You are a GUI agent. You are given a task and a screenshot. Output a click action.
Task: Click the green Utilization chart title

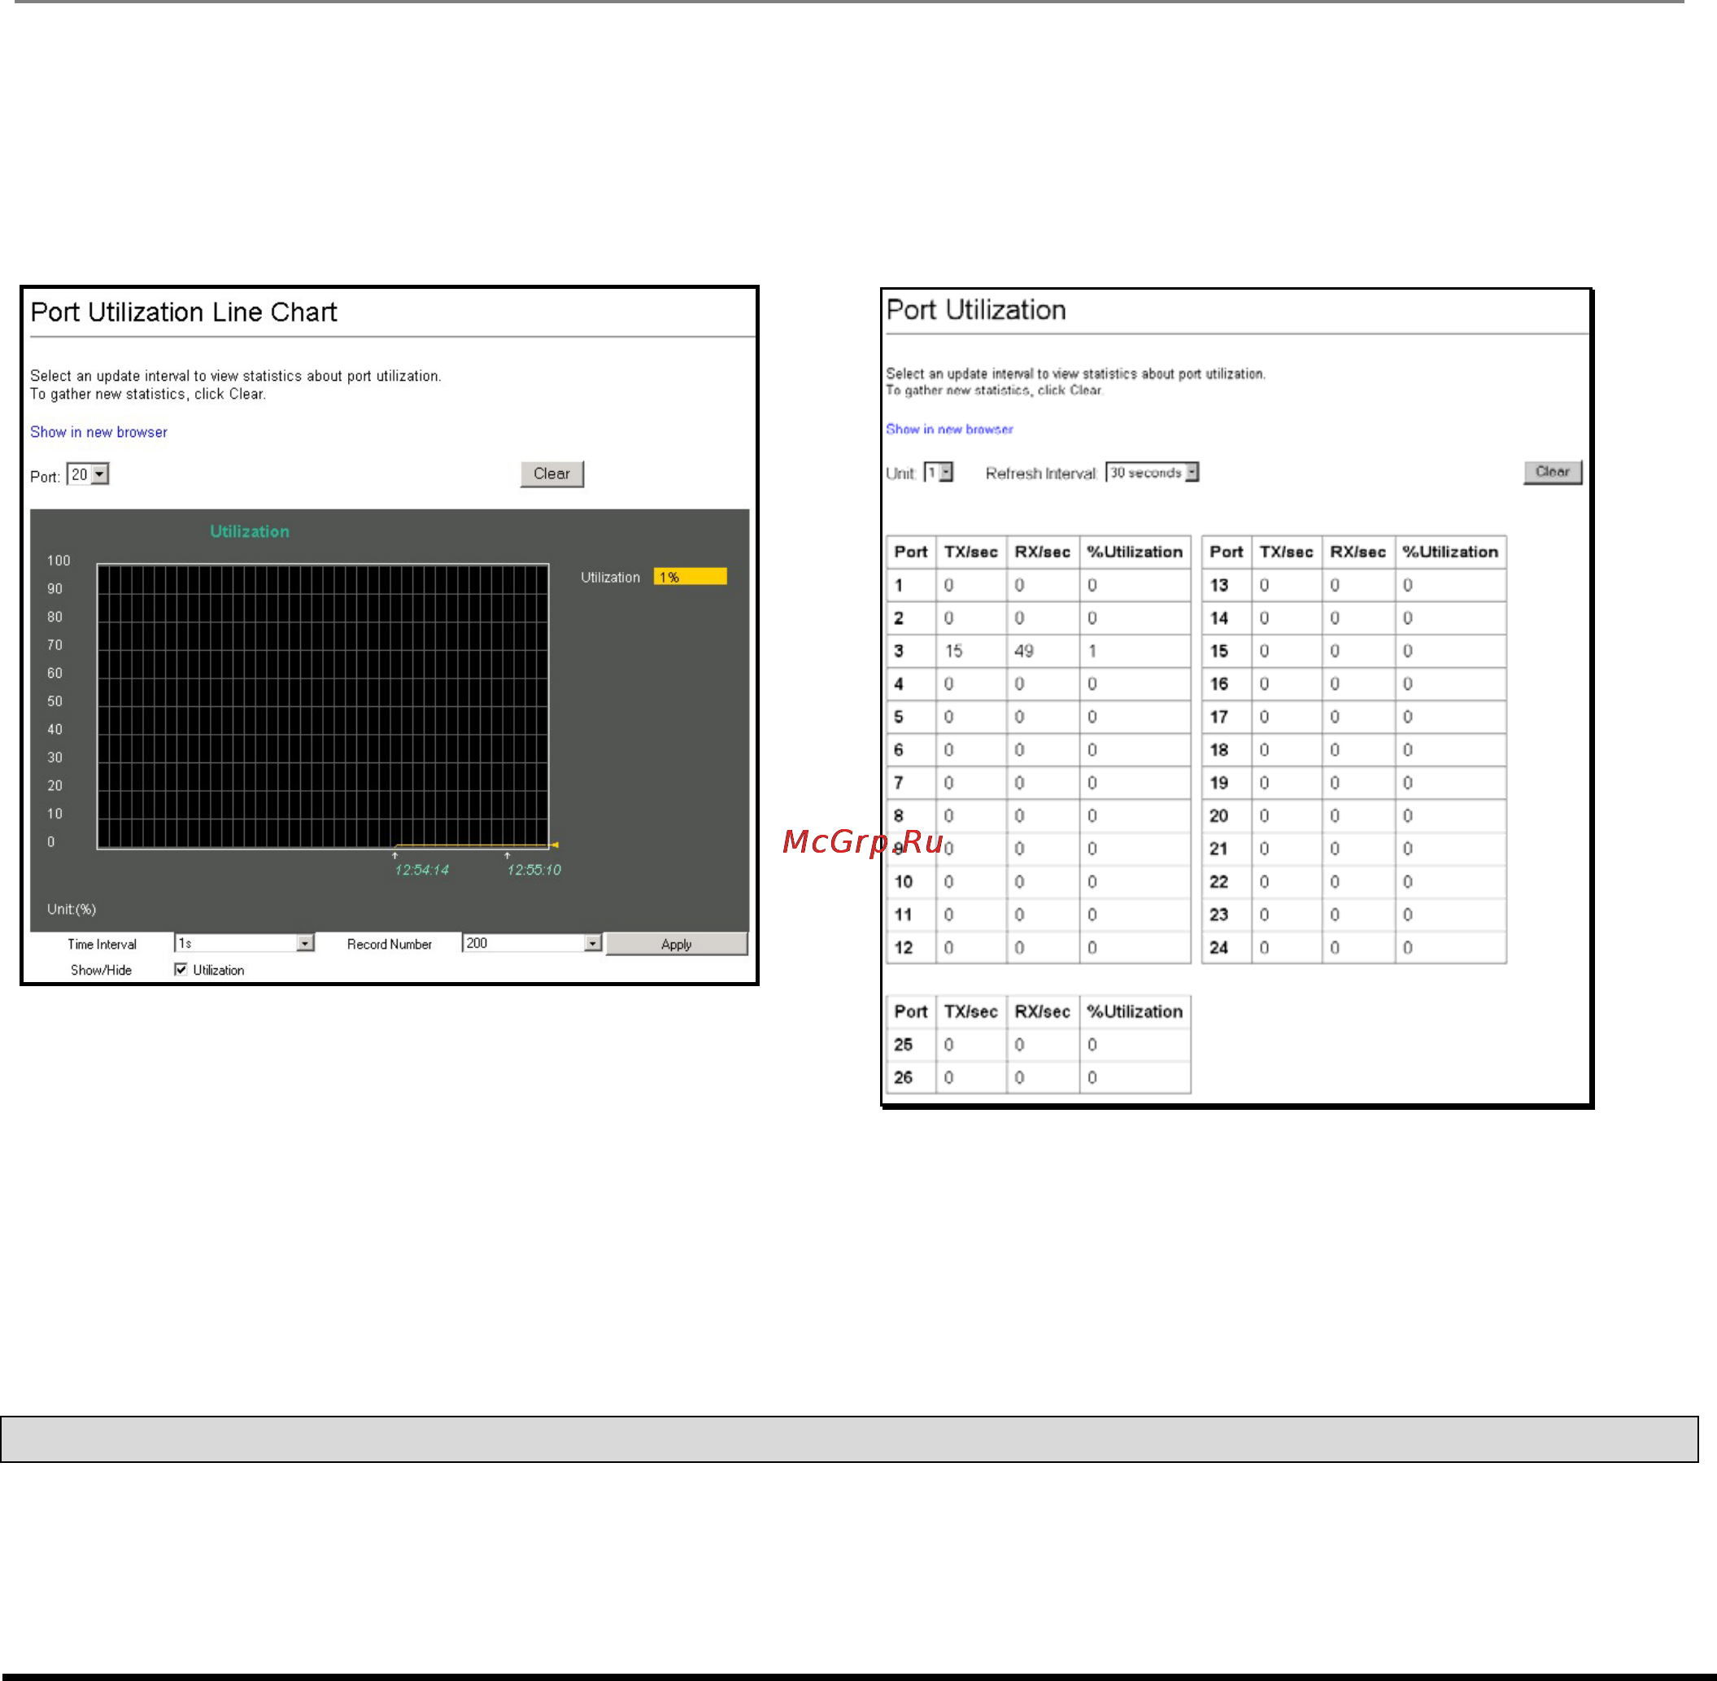pyautogui.click(x=250, y=531)
